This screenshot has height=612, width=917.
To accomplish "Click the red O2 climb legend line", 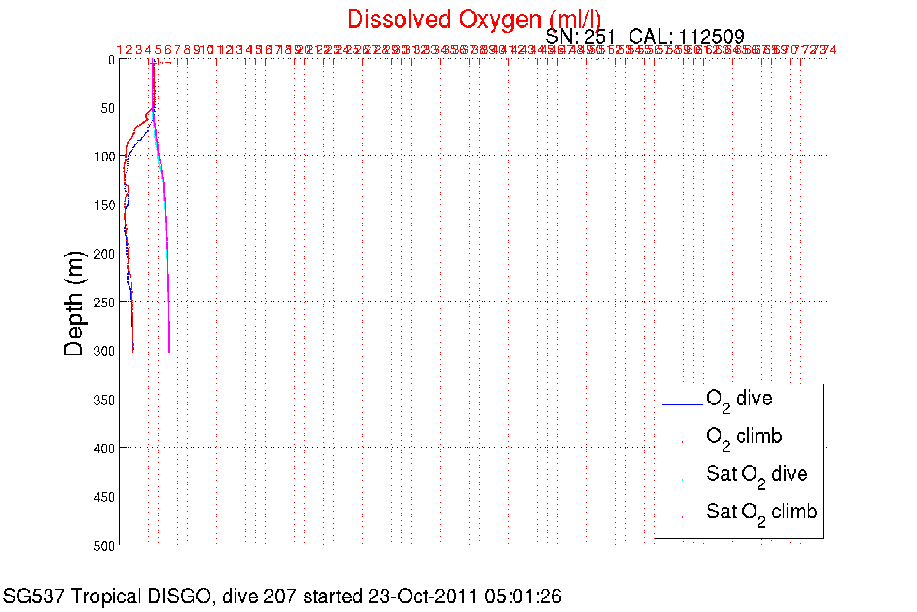I will pyautogui.click(x=682, y=442).
